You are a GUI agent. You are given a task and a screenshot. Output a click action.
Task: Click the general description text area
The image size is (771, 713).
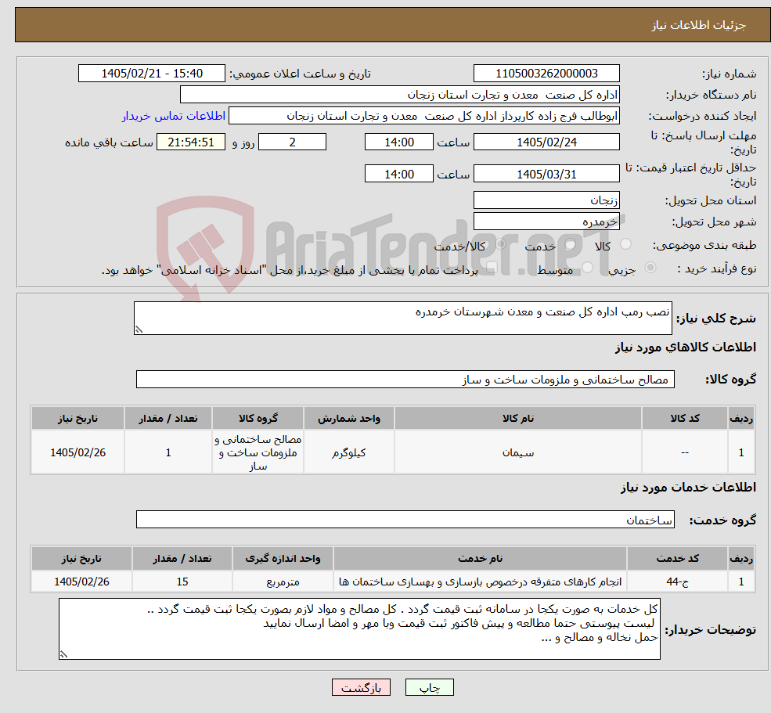click(x=402, y=318)
